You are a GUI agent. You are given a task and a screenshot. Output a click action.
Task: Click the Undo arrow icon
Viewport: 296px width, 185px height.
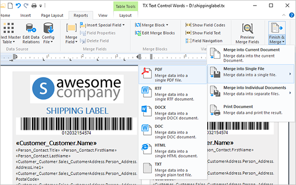(x=18, y=6)
